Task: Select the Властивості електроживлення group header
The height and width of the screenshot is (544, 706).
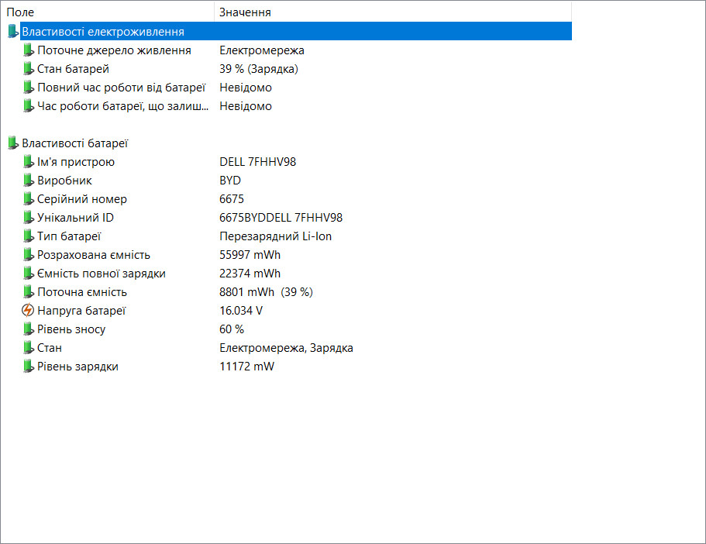Action: click(x=102, y=32)
